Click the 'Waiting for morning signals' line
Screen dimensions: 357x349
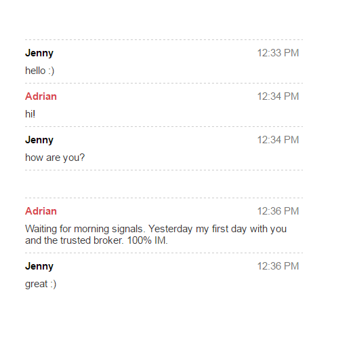pyautogui.click(x=156, y=229)
